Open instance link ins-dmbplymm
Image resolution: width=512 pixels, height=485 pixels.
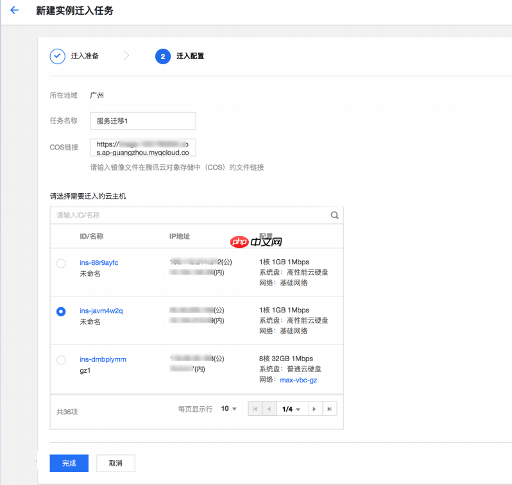click(103, 359)
